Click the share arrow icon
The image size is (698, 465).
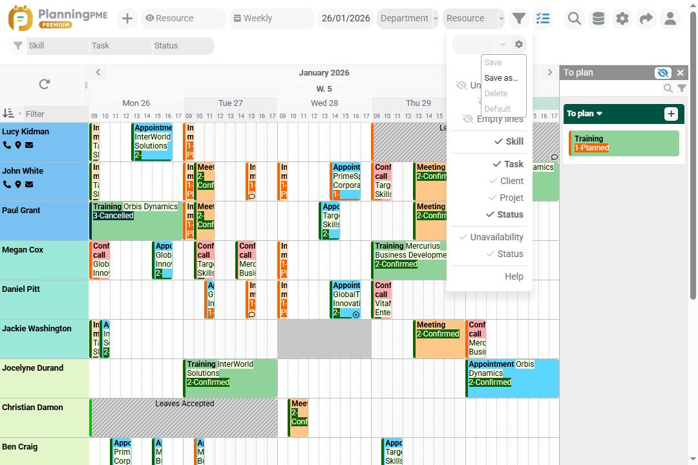pyautogui.click(x=646, y=18)
